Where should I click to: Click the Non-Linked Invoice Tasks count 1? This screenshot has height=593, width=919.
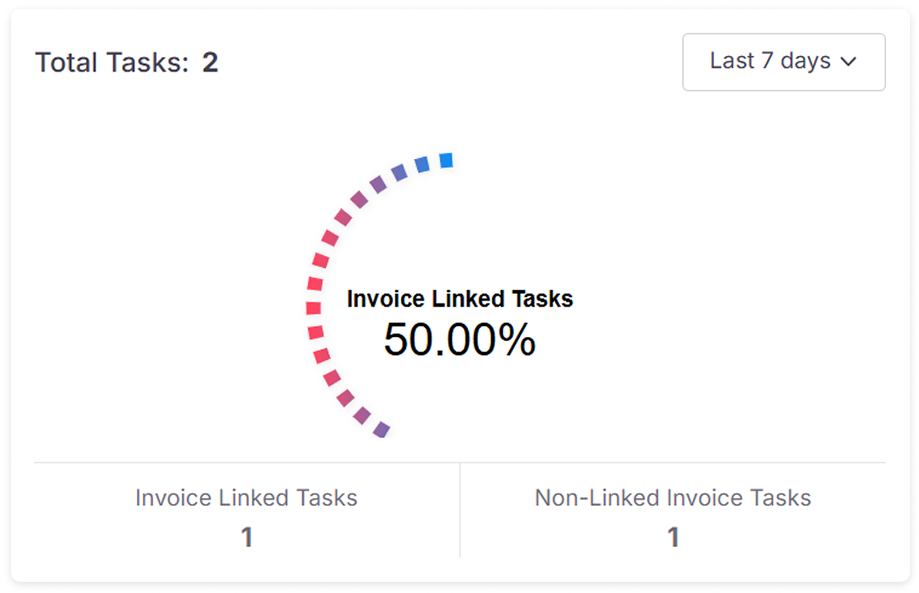point(673,537)
